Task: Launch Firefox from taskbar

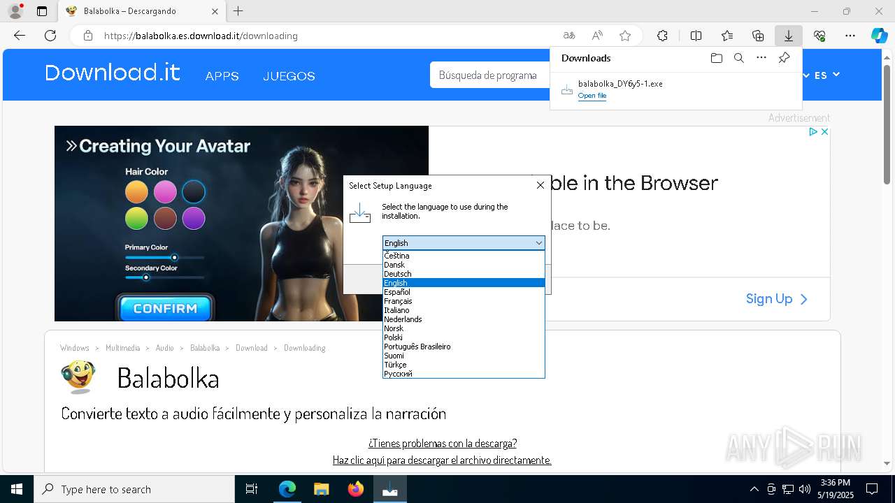Action: [x=355, y=489]
